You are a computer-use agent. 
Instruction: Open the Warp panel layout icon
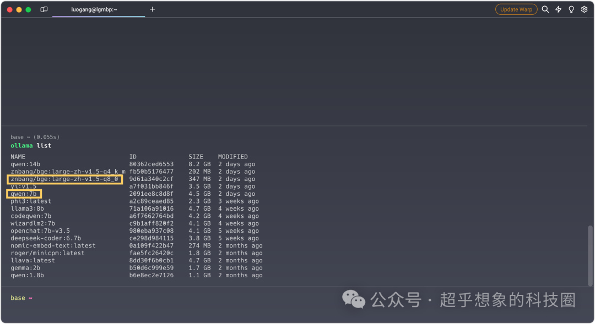(44, 9)
